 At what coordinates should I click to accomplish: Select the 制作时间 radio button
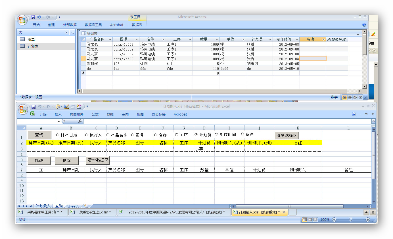click(x=216, y=134)
